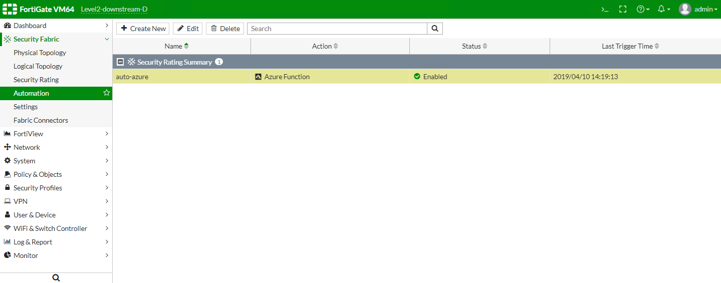The height and width of the screenshot is (283, 721).
Task: Toggle fullscreen mode icon
Action: click(x=623, y=9)
